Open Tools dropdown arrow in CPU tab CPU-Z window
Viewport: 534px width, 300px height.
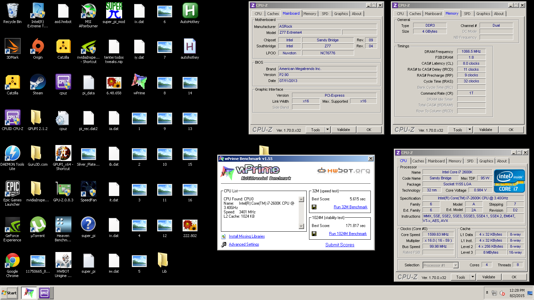click(473, 277)
